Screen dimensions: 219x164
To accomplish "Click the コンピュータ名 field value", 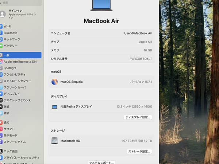I will (x=138, y=33).
